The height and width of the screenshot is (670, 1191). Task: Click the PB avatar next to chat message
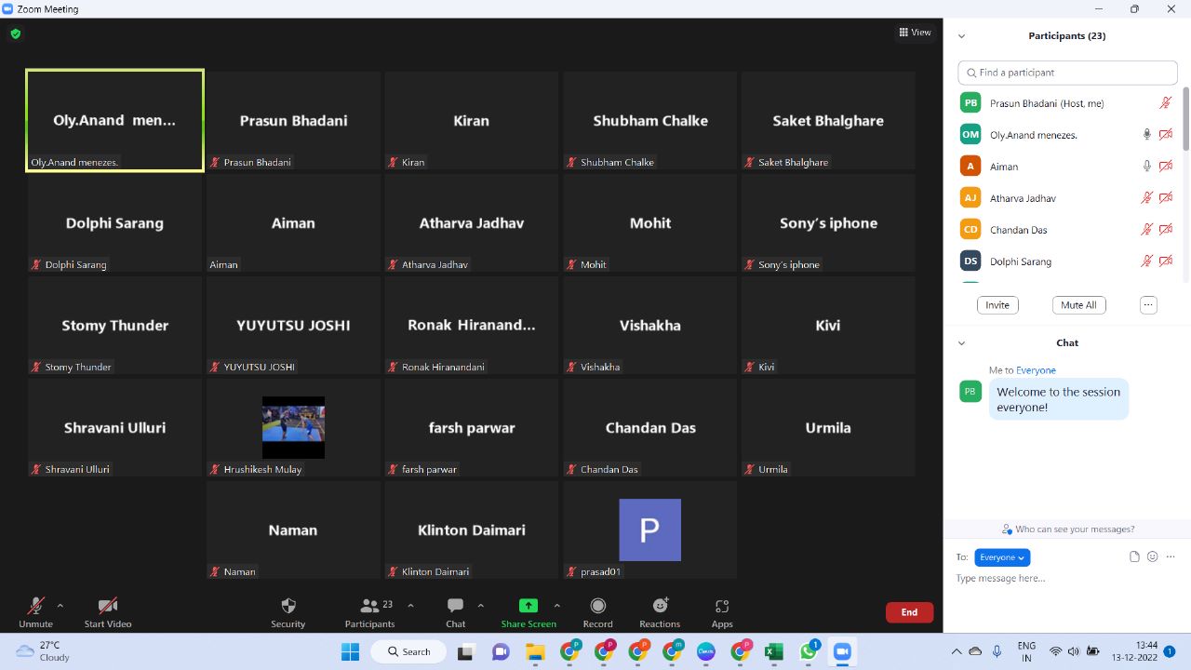tap(970, 392)
